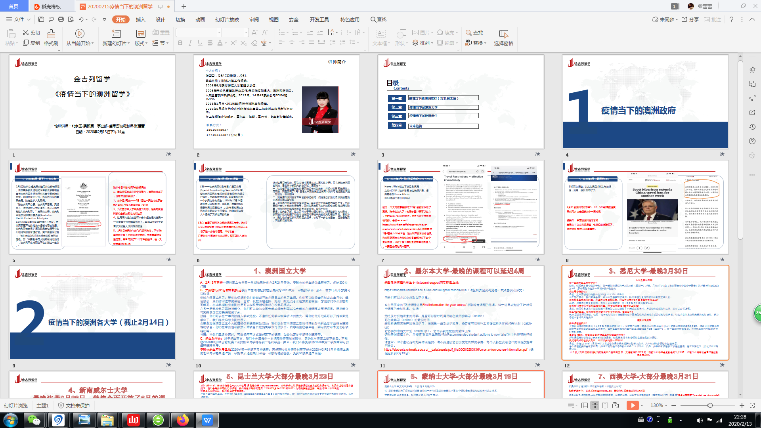Image resolution: width=761 pixels, height=428 pixels.
Task: Select the Format Painter (格式刷) tool
Action: (51, 38)
